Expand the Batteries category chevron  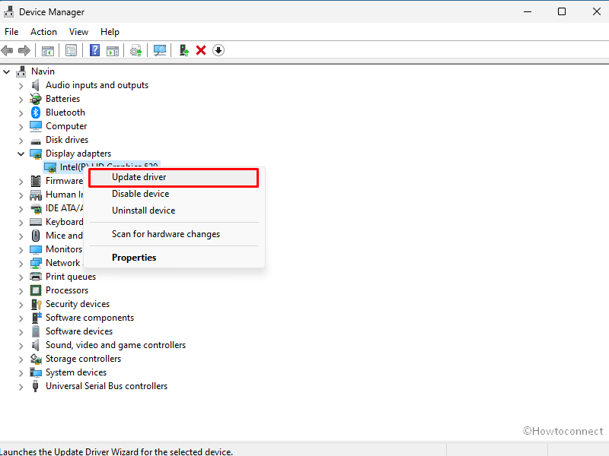[21, 100]
